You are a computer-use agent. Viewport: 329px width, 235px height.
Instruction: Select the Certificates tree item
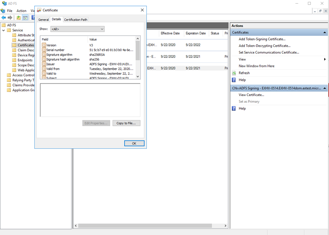pyautogui.click(x=25, y=45)
